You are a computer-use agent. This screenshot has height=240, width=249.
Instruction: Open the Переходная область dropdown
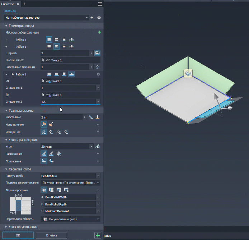(x=70, y=219)
